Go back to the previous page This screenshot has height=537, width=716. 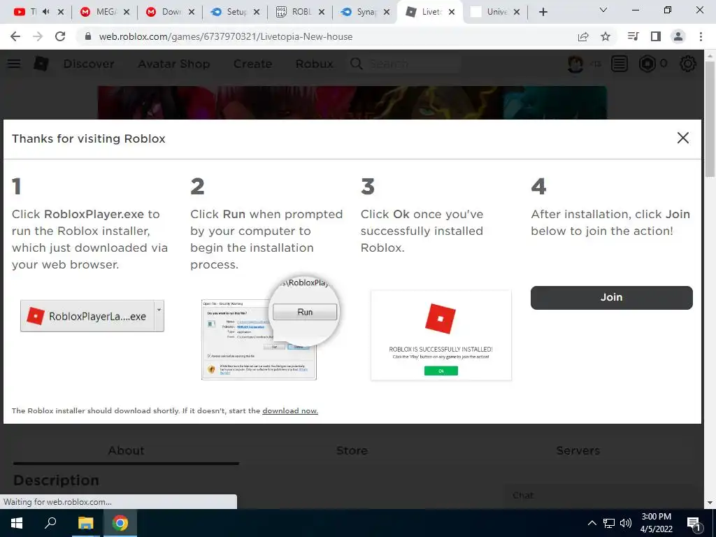[x=15, y=36]
